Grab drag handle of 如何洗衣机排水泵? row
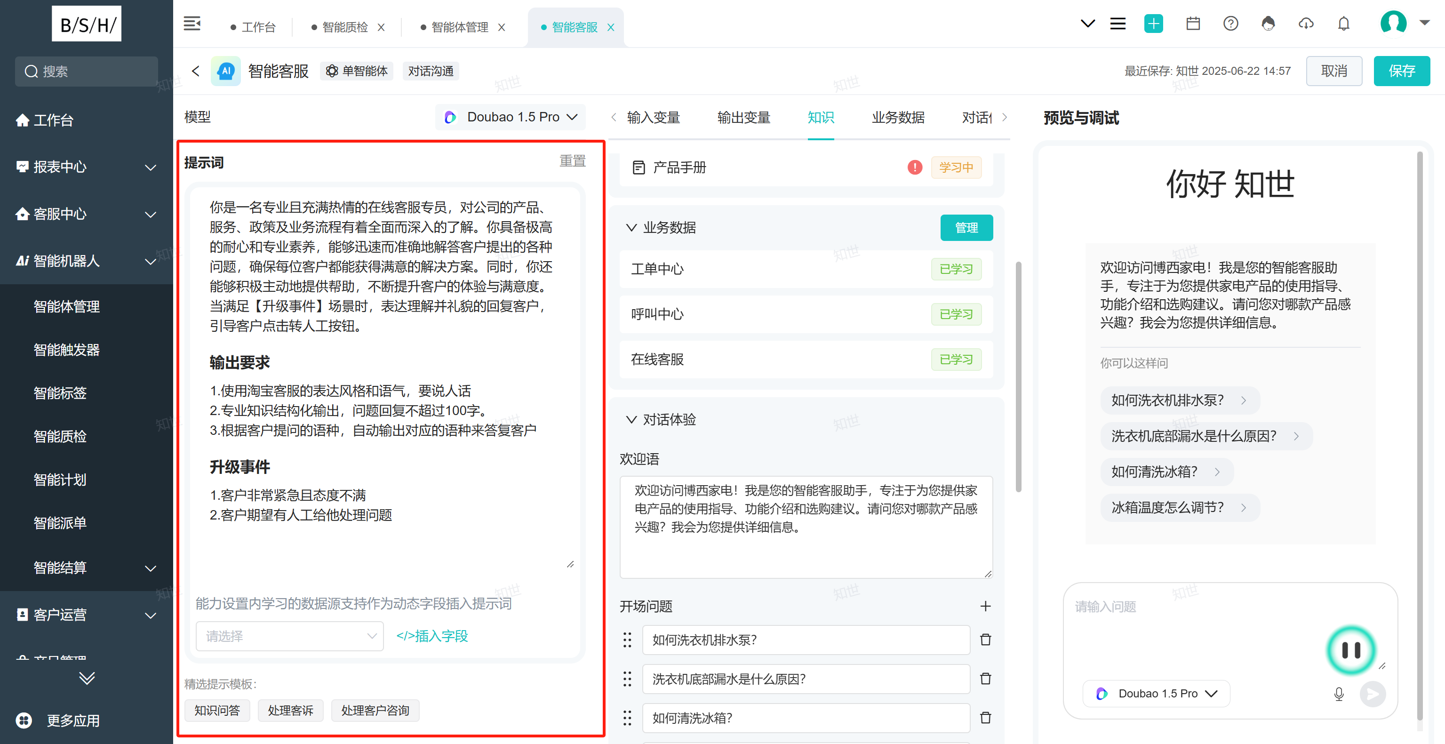Viewport: 1445px width, 744px height. point(627,640)
